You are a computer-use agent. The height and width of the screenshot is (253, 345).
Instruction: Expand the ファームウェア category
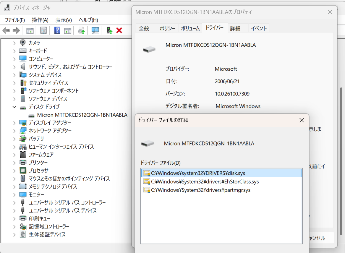click(x=14, y=155)
